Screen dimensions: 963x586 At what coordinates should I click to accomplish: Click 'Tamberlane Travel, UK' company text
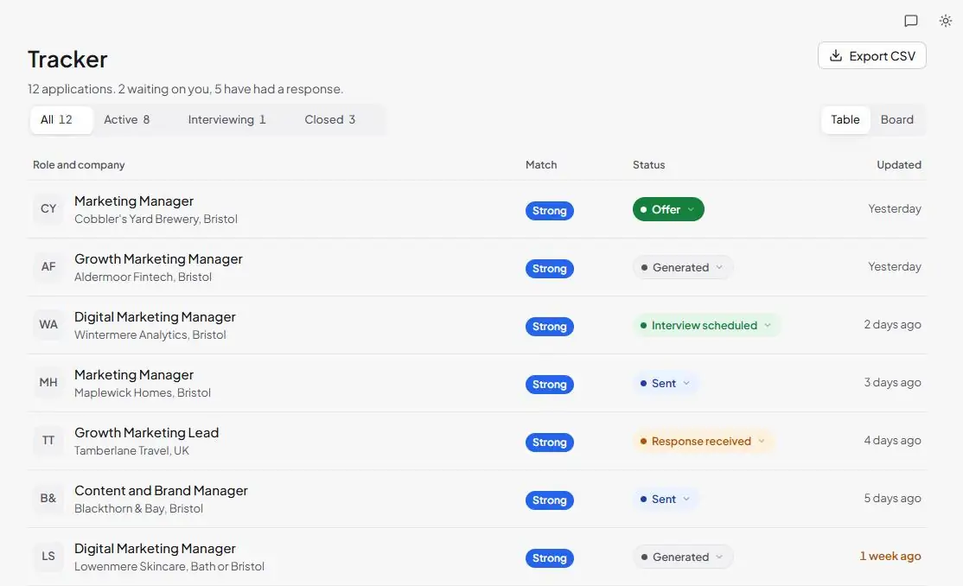tap(131, 451)
